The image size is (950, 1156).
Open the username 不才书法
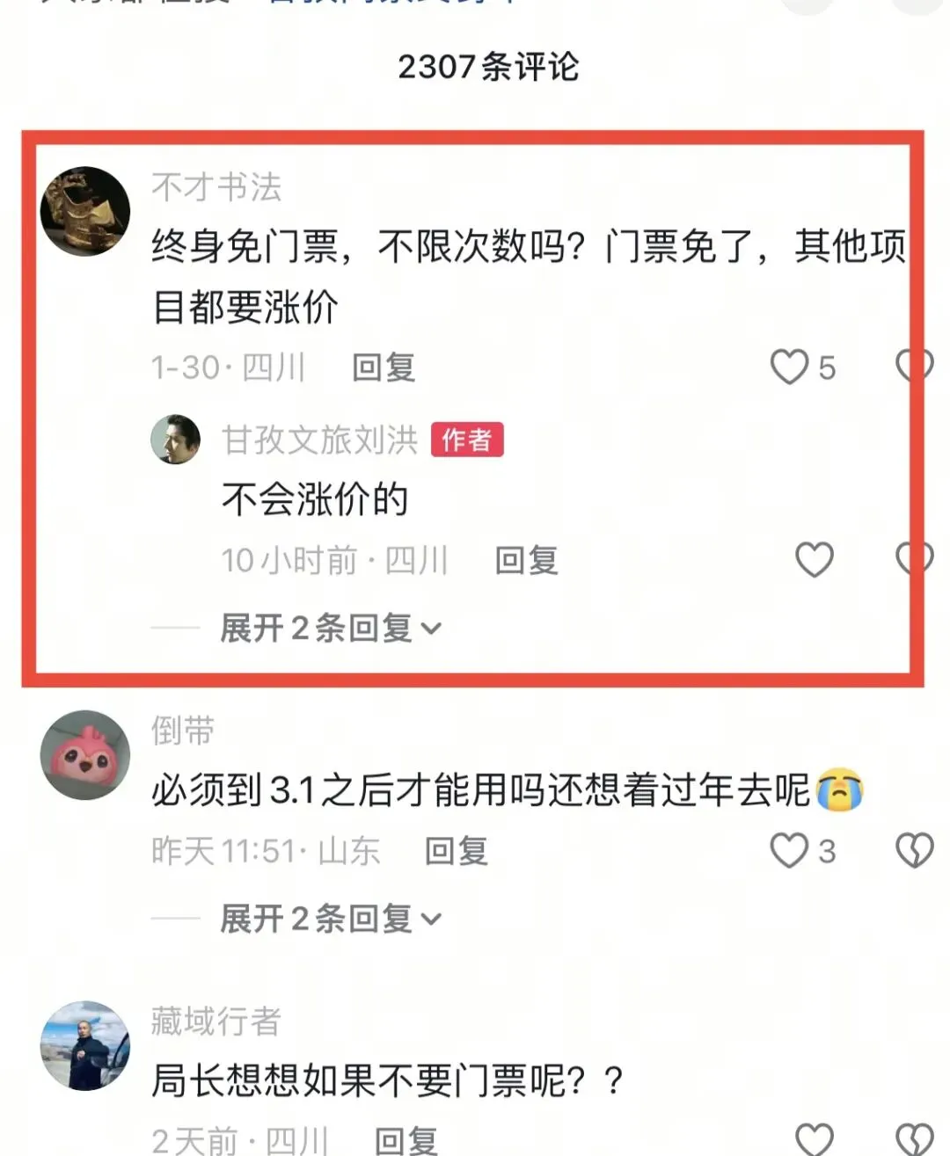(x=216, y=187)
